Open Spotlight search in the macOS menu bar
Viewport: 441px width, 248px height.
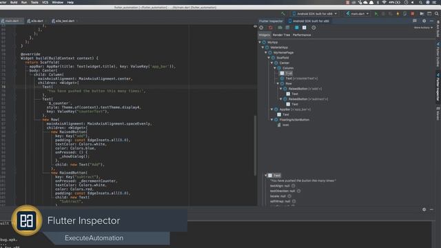click(420, 2)
